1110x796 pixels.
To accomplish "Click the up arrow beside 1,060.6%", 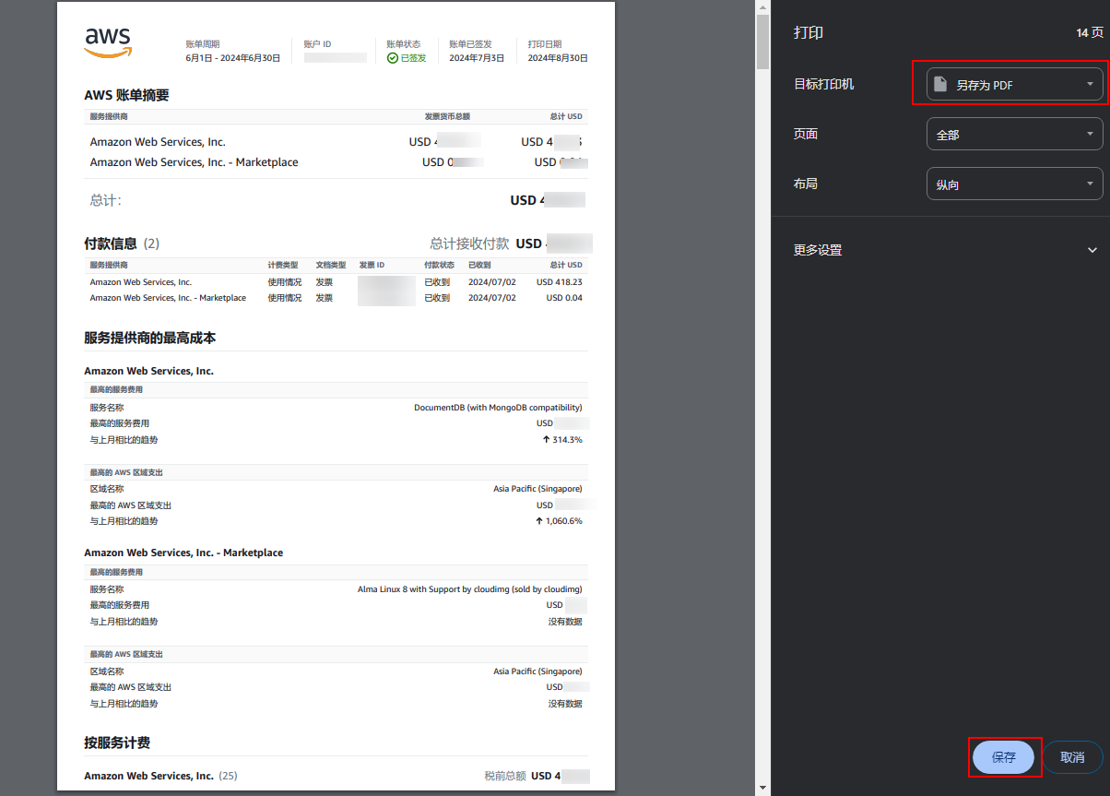I will 539,521.
